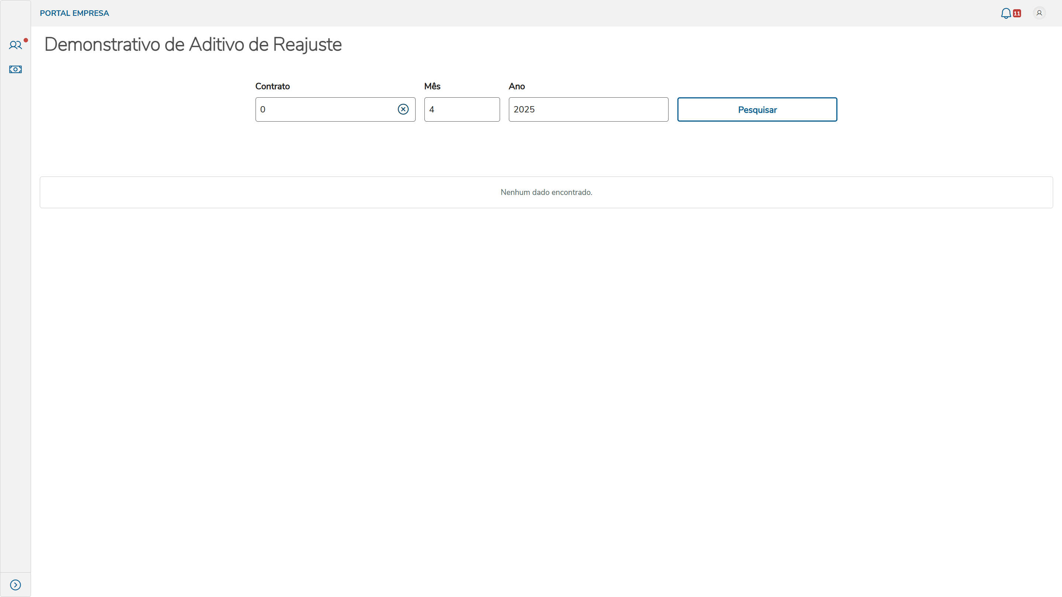Click the Ano field label
The width and height of the screenshot is (1062, 597).
point(516,86)
